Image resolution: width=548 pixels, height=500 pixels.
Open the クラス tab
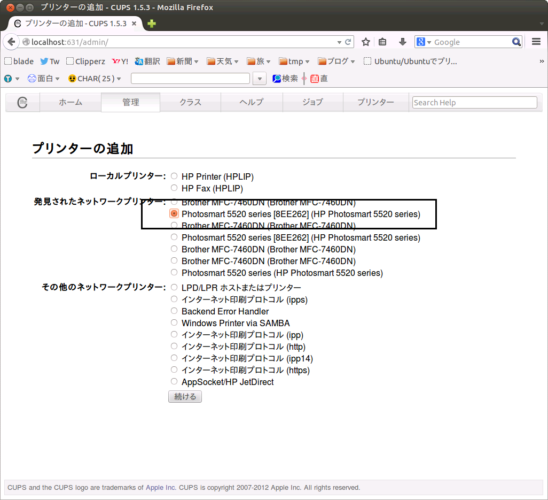191,103
